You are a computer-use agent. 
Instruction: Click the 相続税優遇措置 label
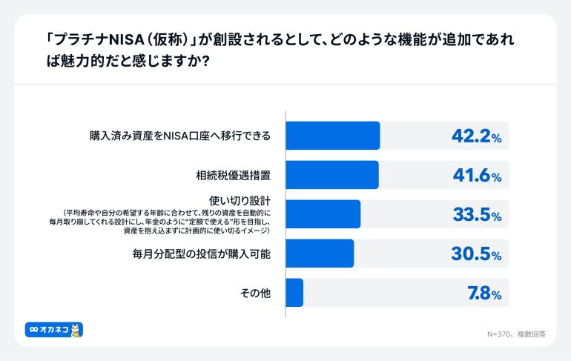pos(234,176)
